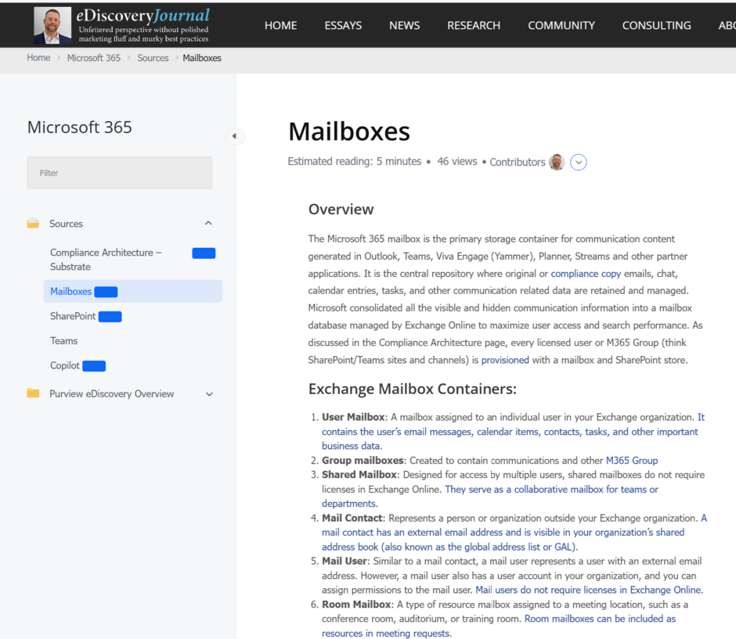This screenshot has height=639, width=736.
Task: Open the RESEARCH menu item
Action: 474,25
